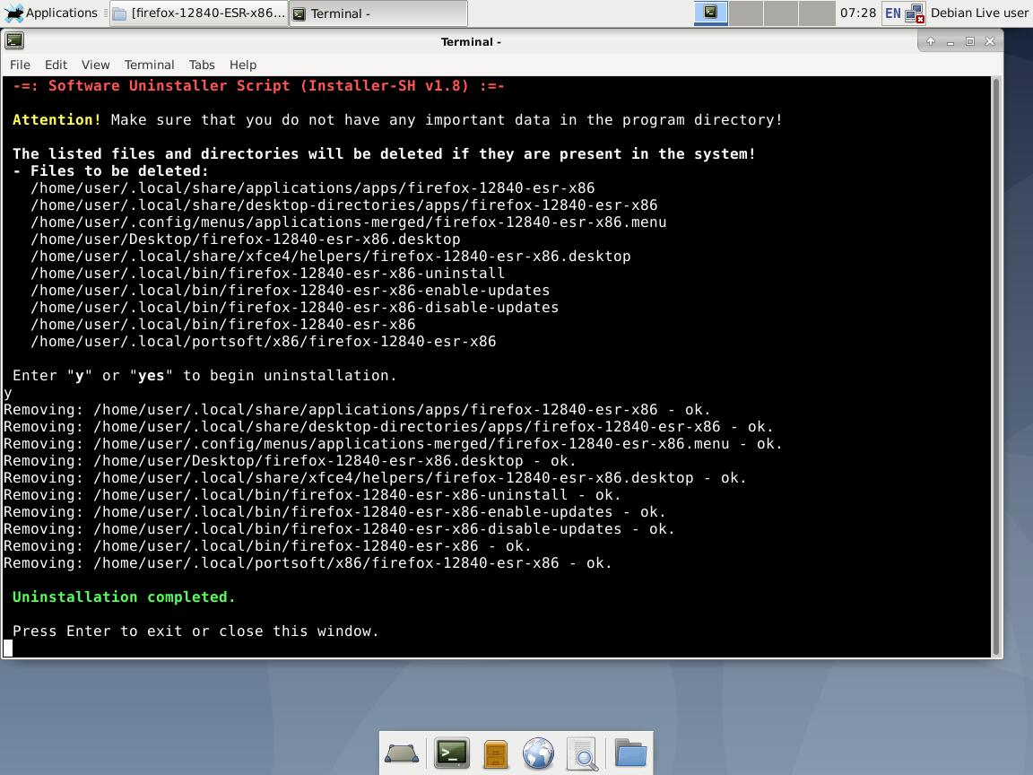Open the EN keyboard layout indicator
Image resolution: width=1033 pixels, height=775 pixels.
coord(893,13)
